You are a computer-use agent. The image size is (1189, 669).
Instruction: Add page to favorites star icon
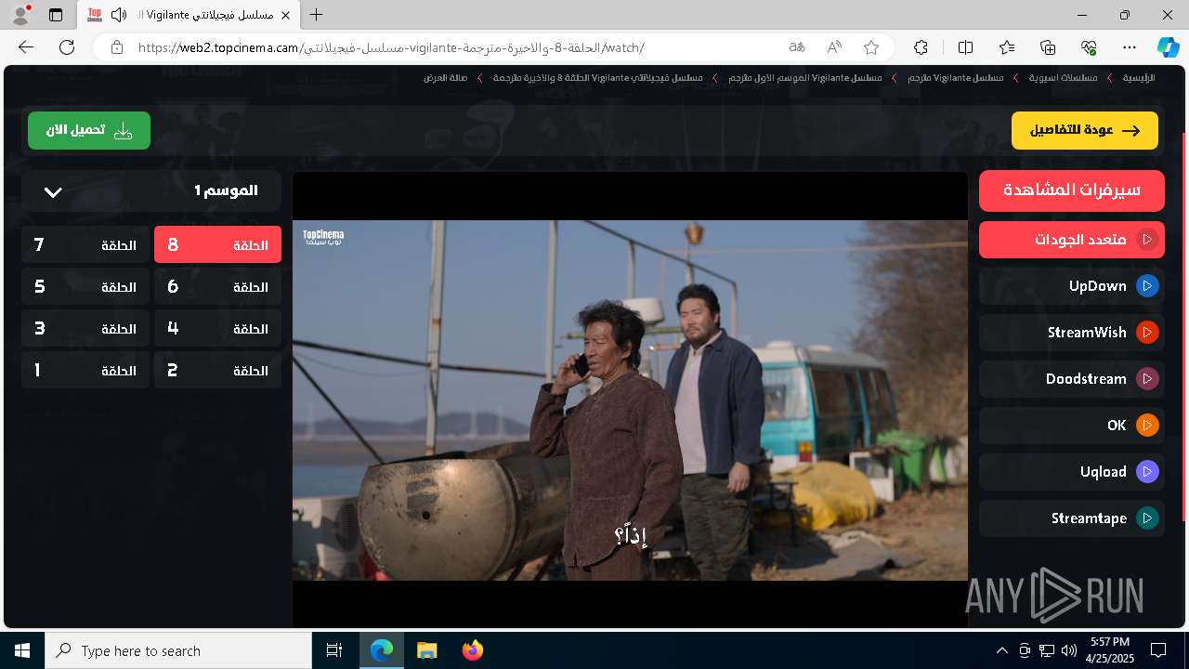click(870, 47)
